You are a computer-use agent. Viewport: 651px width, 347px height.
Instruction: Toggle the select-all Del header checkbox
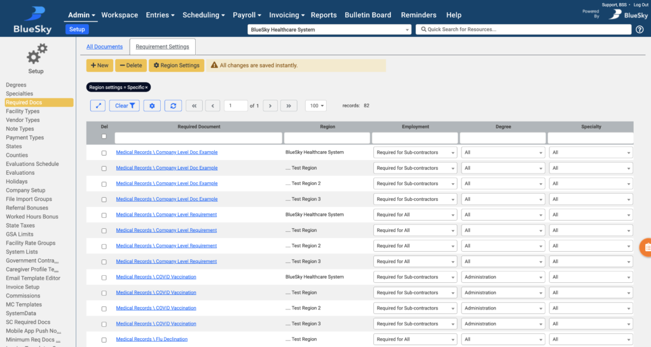pos(104,137)
